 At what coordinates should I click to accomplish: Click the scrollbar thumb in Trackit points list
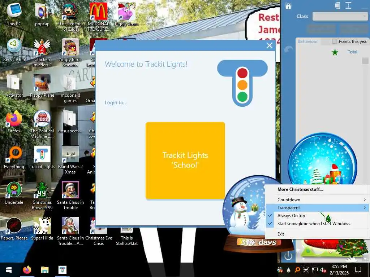click(x=365, y=61)
